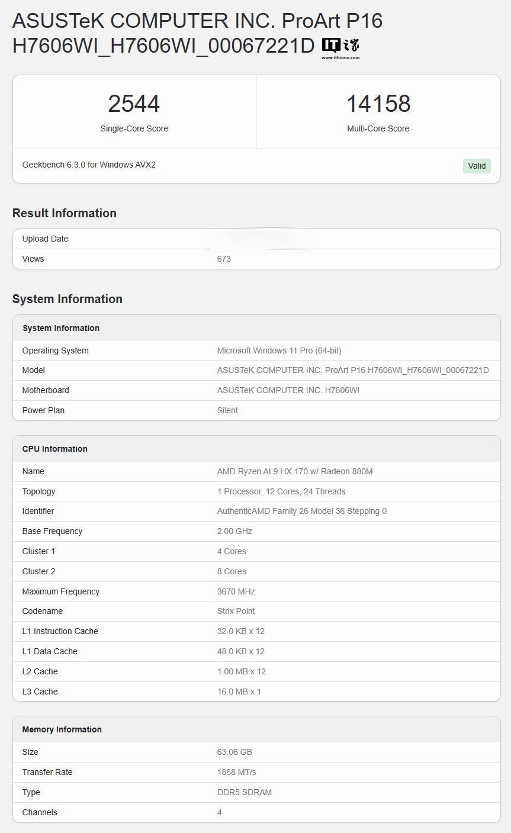Image resolution: width=511 pixels, height=833 pixels.
Task: Click the green Valid badge
Action: coord(477,166)
